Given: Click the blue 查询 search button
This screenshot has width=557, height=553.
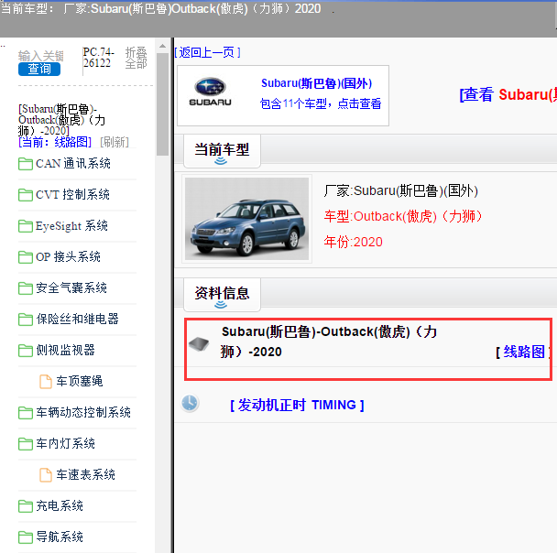Looking at the screenshot, I should (x=39, y=70).
